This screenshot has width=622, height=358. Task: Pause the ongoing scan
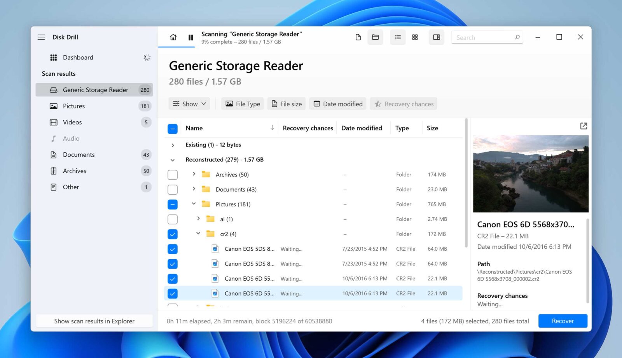click(x=190, y=37)
